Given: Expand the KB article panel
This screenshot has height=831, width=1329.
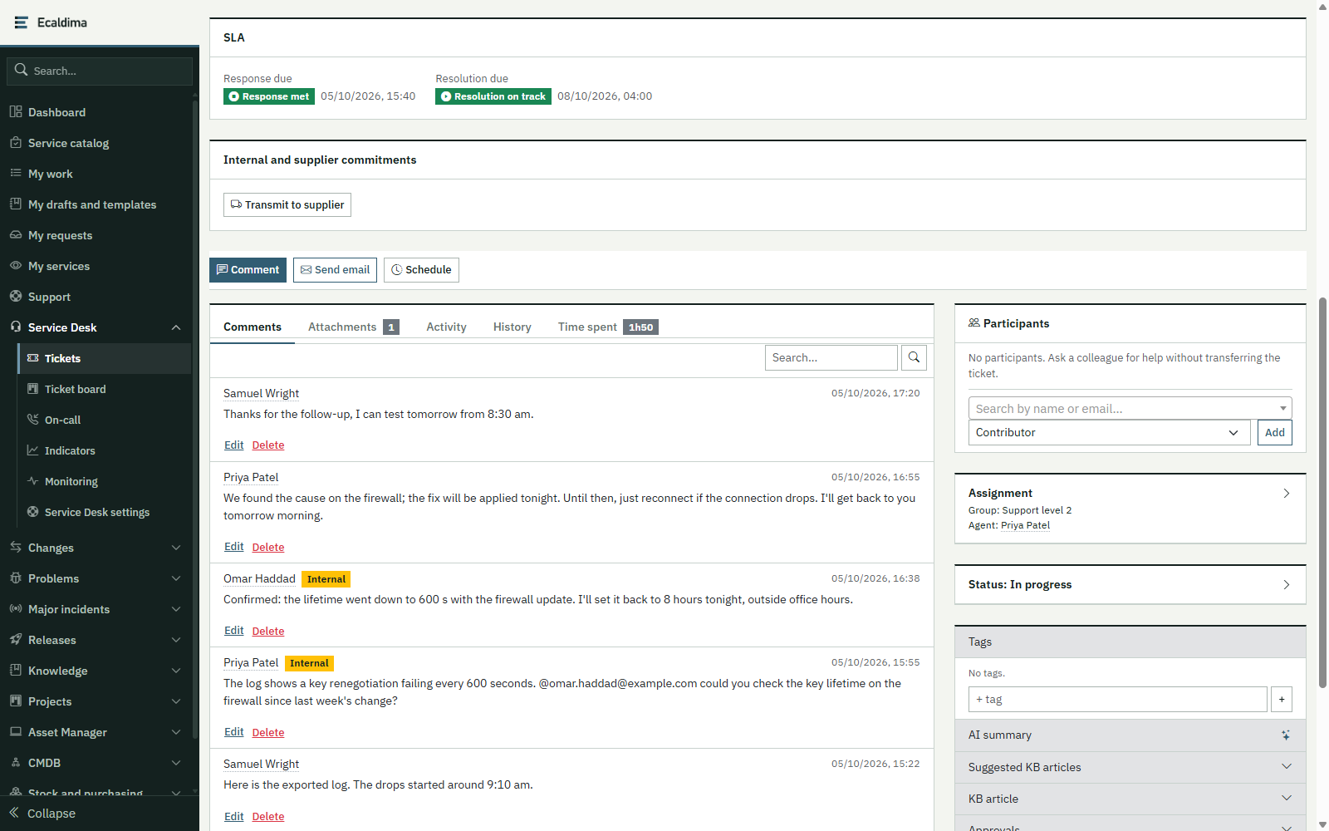Looking at the screenshot, I should click(1130, 799).
